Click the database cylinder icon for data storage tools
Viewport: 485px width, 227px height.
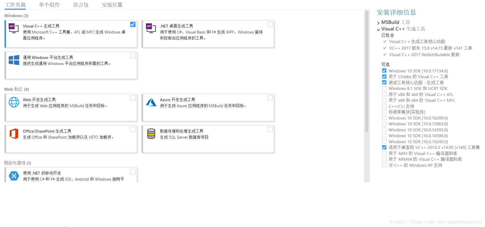coord(151,134)
